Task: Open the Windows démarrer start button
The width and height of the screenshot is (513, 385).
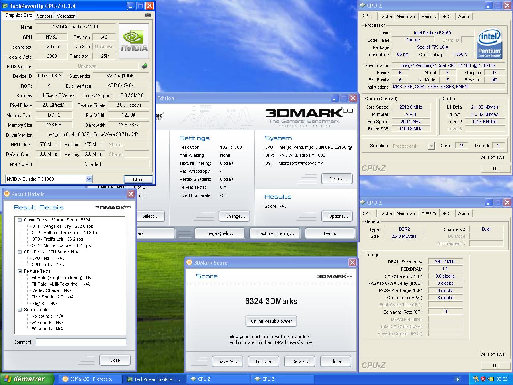Action: (28, 379)
